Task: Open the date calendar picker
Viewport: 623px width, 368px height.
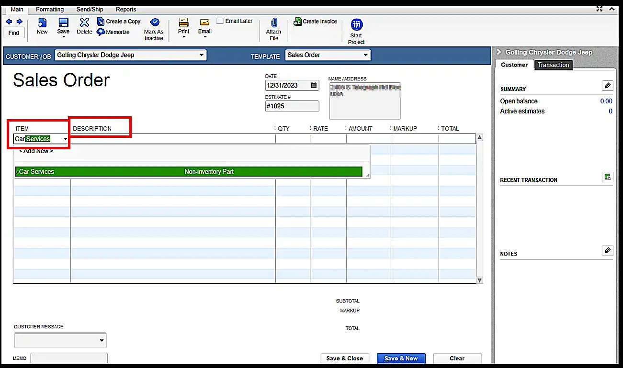Action: click(314, 86)
